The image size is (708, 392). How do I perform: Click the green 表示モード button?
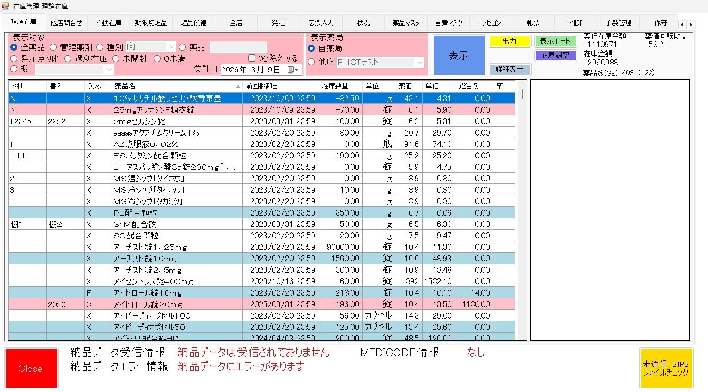[x=555, y=41]
